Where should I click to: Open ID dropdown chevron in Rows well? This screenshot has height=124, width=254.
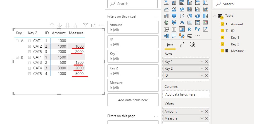point(202,76)
